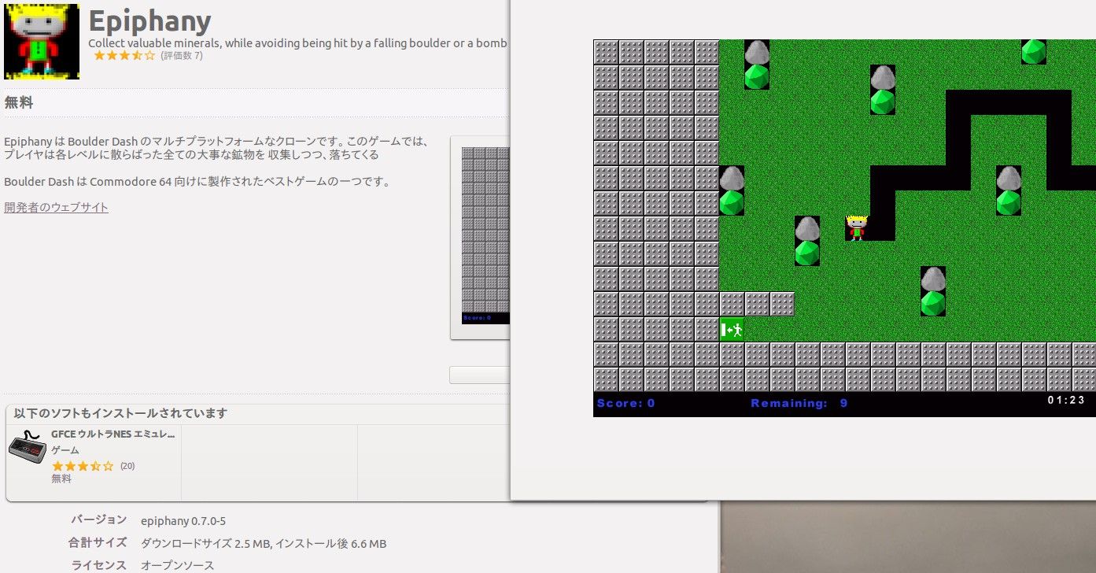Click the Epiphany title heading
1096x573 pixels.
tap(149, 21)
